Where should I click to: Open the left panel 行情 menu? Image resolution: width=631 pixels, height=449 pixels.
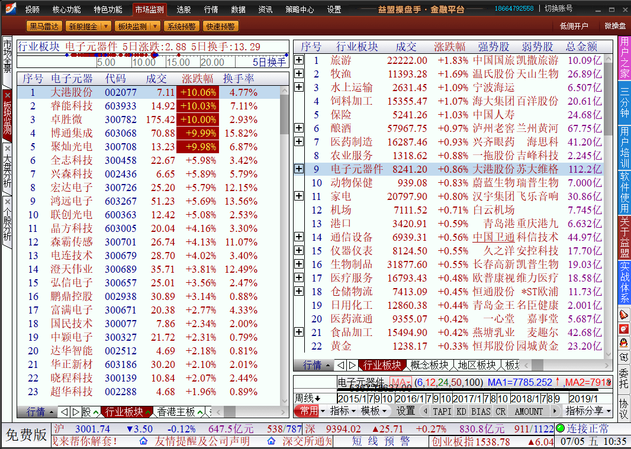(39, 412)
